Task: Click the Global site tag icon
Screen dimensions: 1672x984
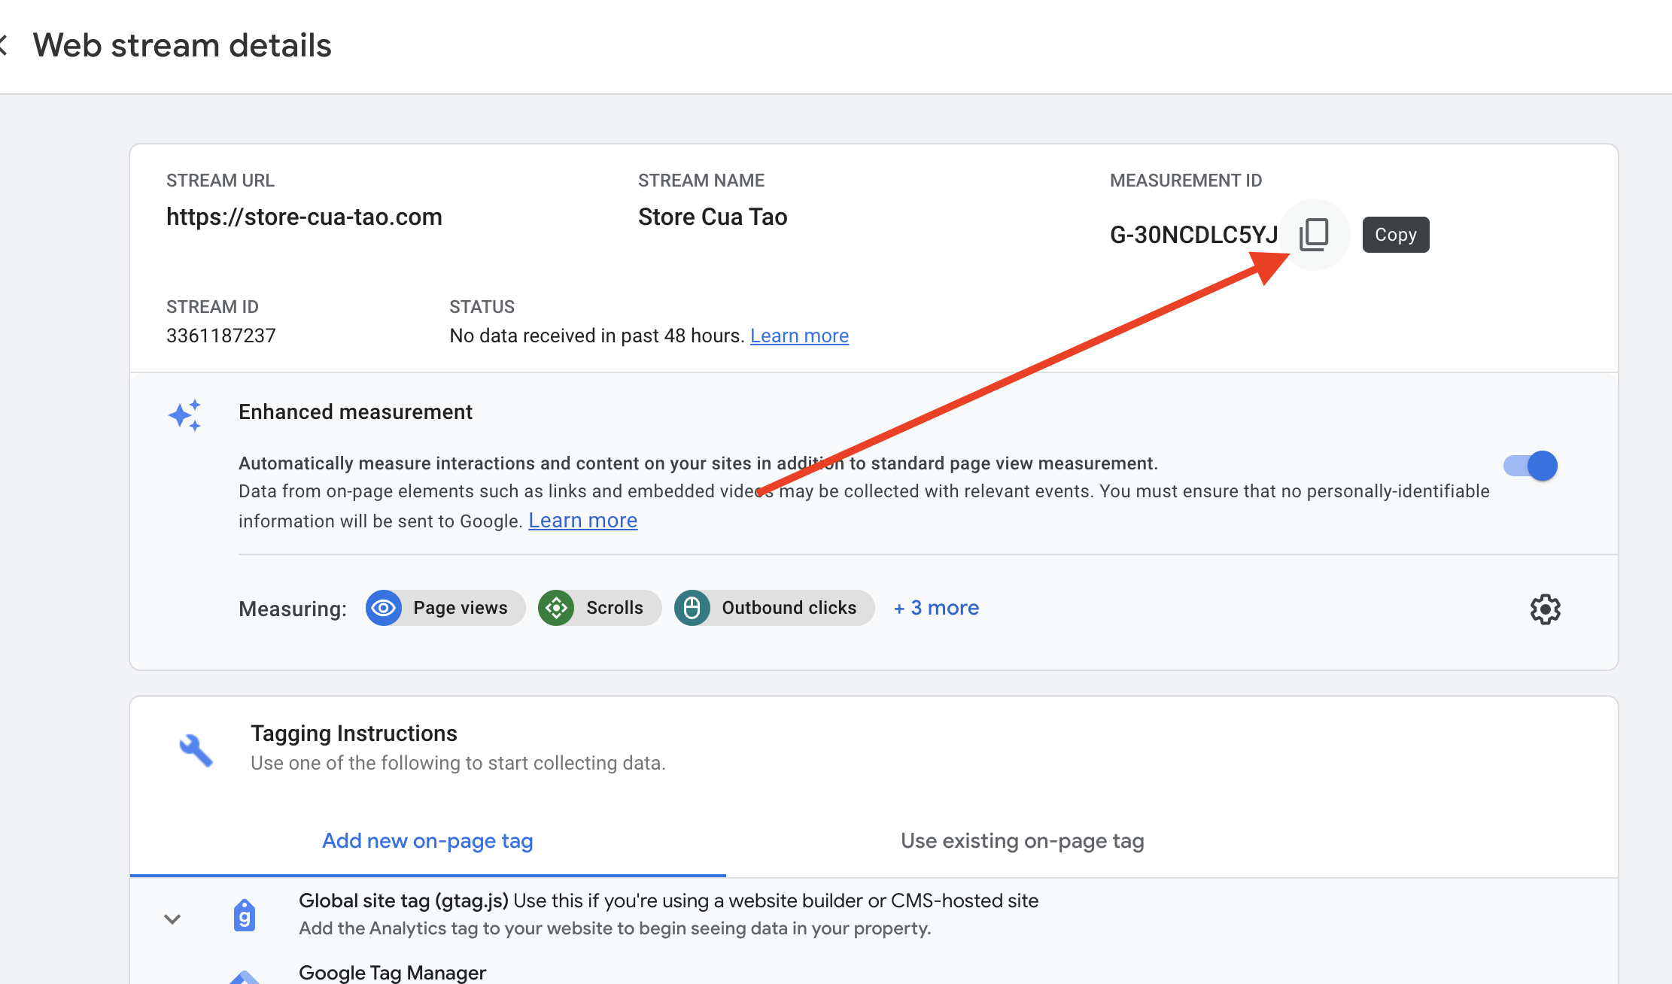Action: [x=245, y=916]
